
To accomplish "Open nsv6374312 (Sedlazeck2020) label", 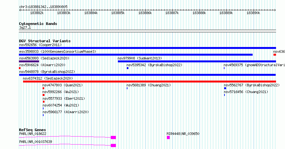I will [x=48, y=78].
